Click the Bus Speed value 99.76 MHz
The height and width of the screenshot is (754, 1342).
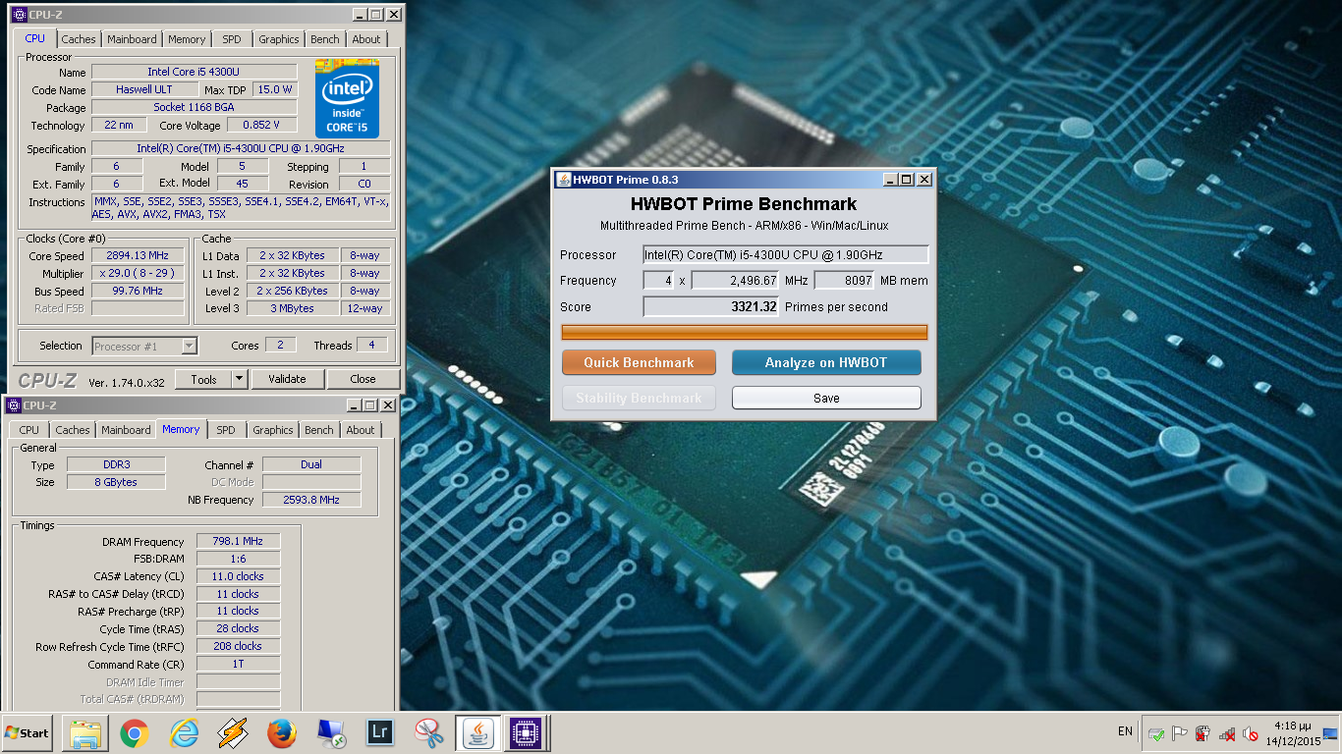point(138,291)
